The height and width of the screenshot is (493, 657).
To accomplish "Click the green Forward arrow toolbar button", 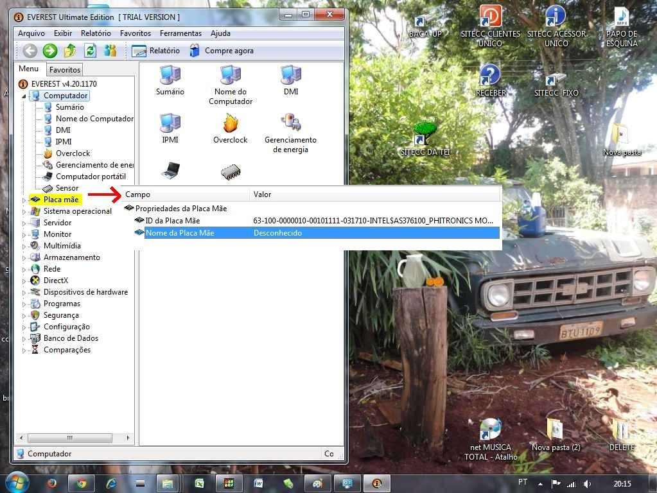I will tap(50, 51).
